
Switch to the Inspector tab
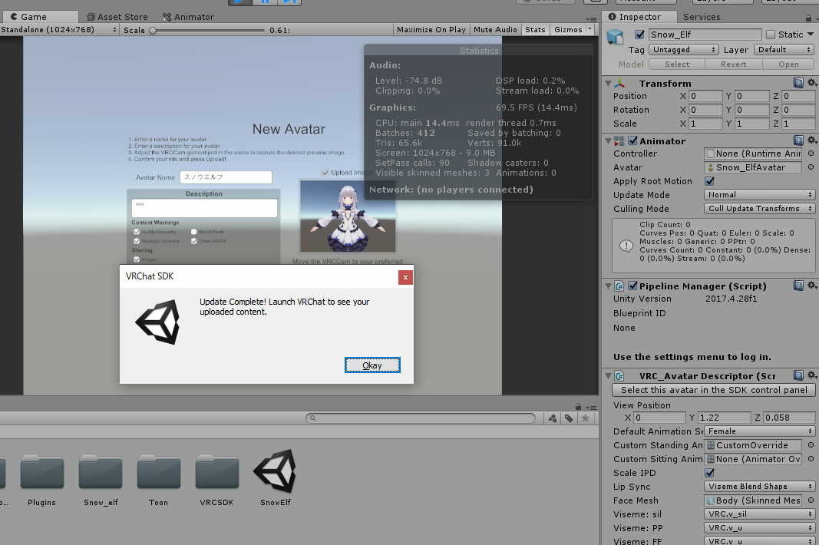click(639, 17)
